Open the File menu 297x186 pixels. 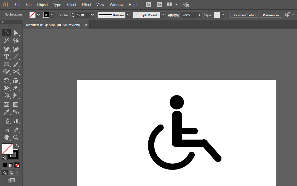click(x=17, y=5)
